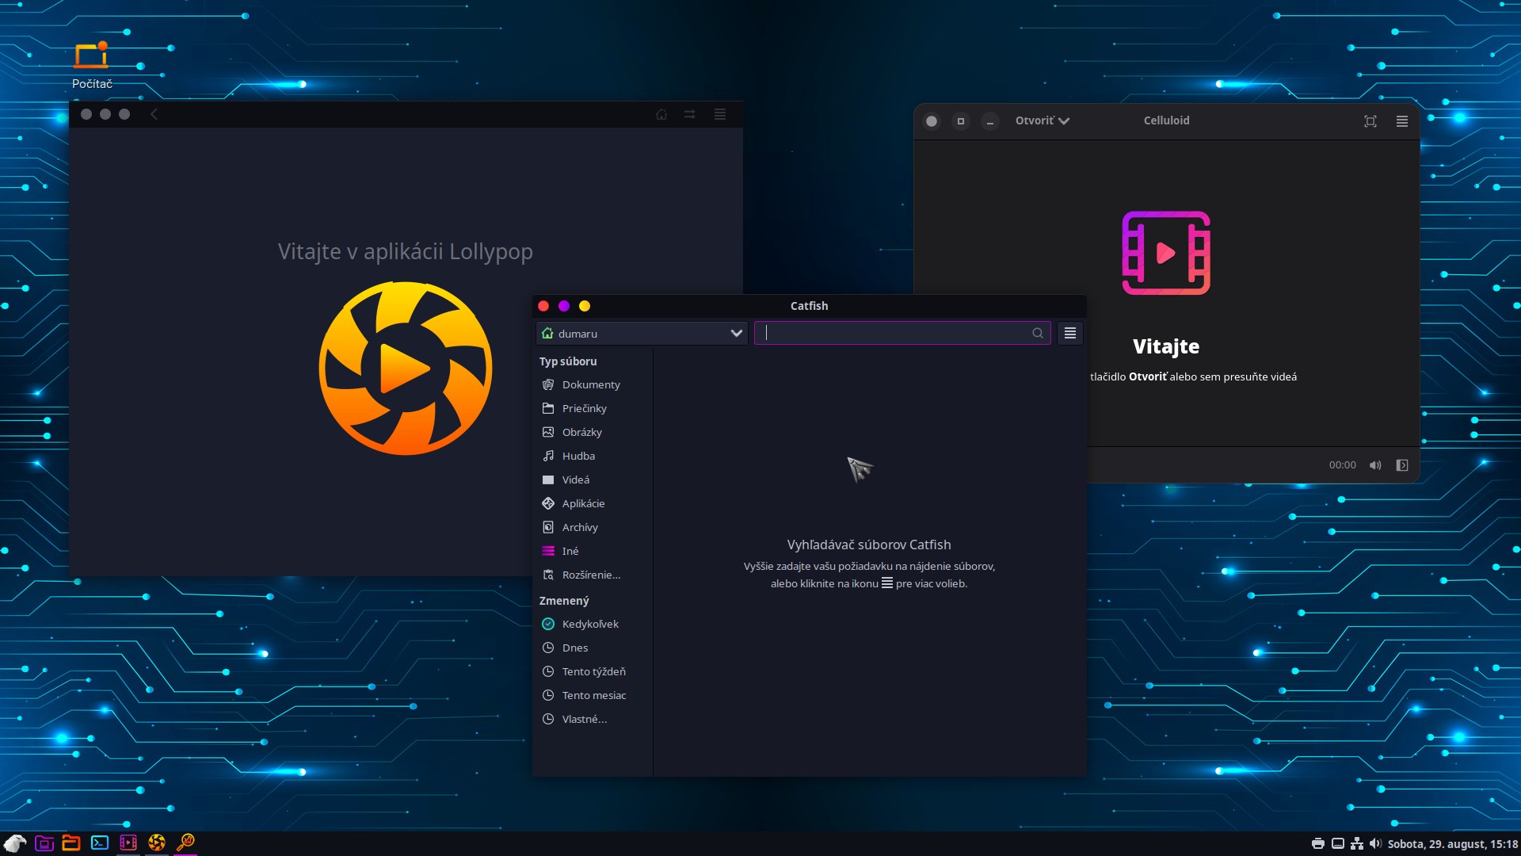Screen dimensions: 1521x856
Task: Click the Lollypop orange logo
Action: pos(406,369)
